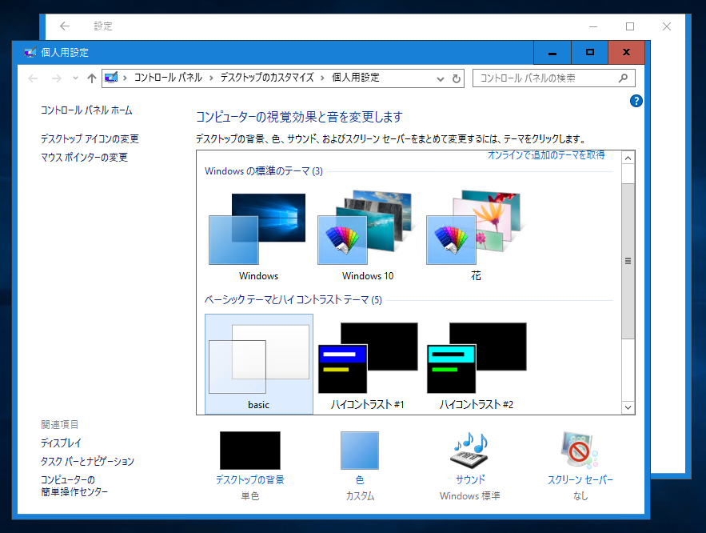Screen dimensions: 706x533
Task: Click the personalization icon in the title bar
Action: 30,52
